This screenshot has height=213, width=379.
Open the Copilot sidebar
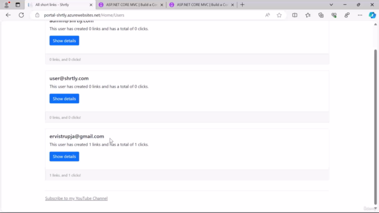coord(372,15)
